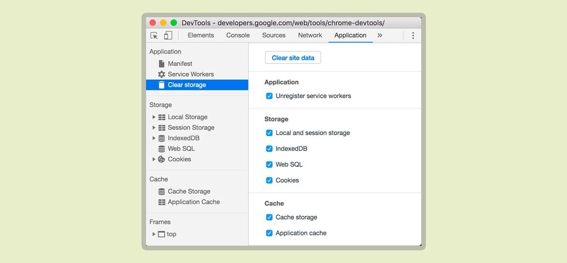Select the Service Workers gear icon
This screenshot has height=263, width=567.
(x=161, y=74)
